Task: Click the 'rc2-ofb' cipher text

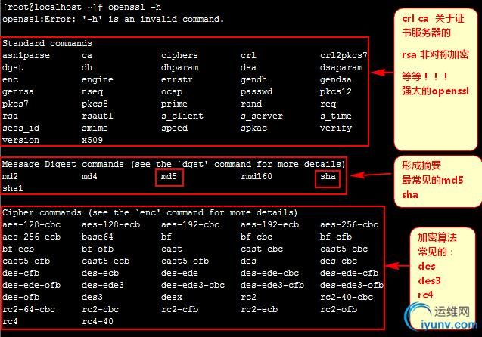Action: [x=338, y=309]
